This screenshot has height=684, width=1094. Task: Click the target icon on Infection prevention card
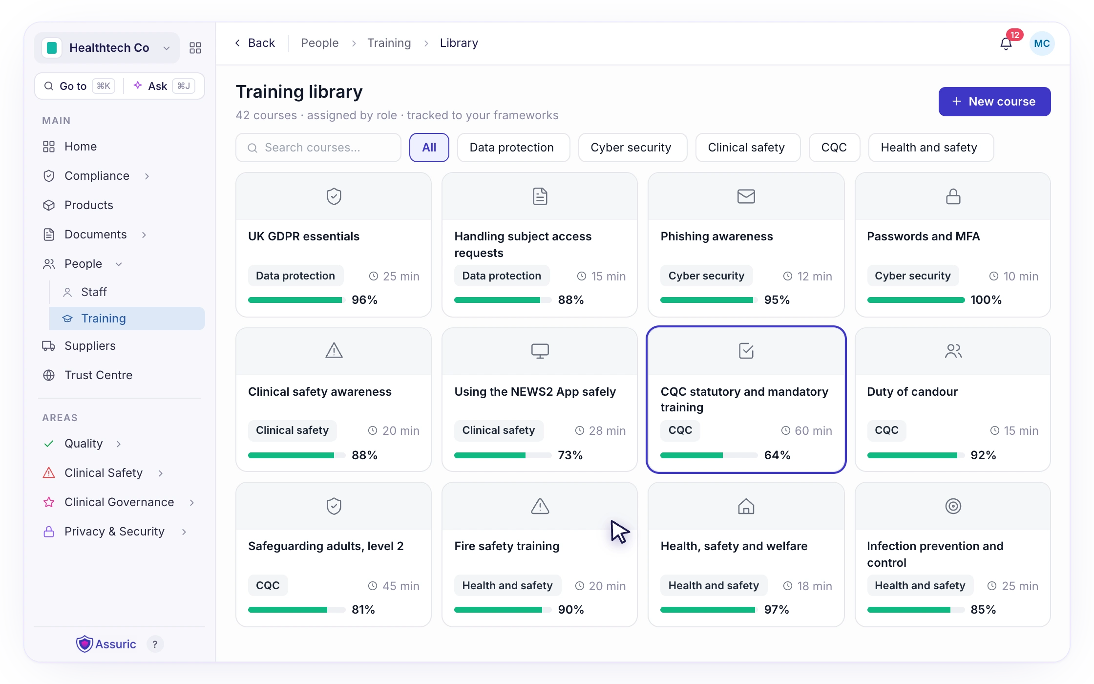(x=953, y=506)
